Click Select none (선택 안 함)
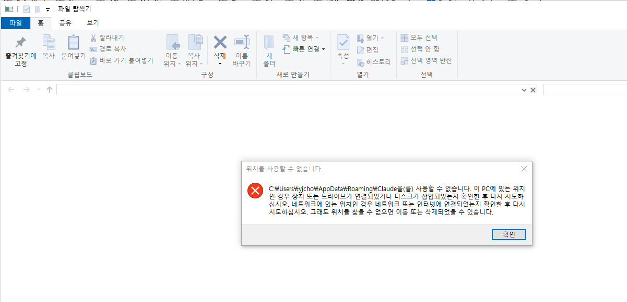The height and width of the screenshot is (302, 627). 420,49
